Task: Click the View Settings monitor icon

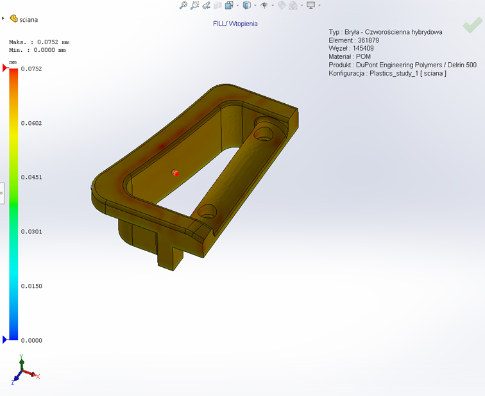Action: [x=311, y=5]
